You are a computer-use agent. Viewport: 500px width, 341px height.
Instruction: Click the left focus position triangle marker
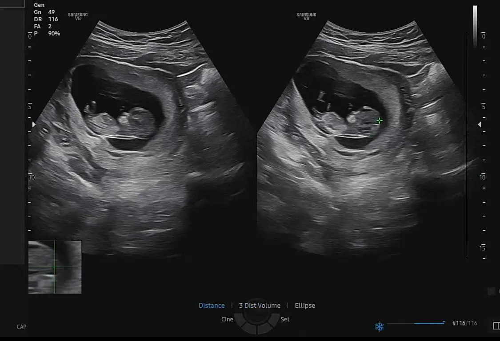coord(34,124)
